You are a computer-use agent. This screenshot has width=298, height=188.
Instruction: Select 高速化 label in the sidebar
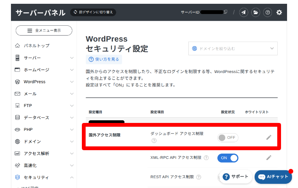(x=30, y=166)
